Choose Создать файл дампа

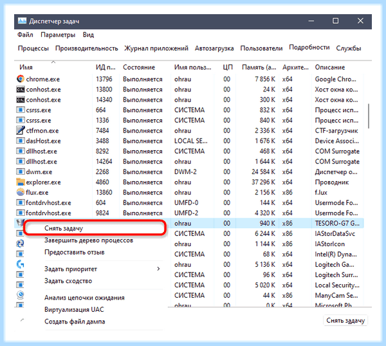[75, 322]
